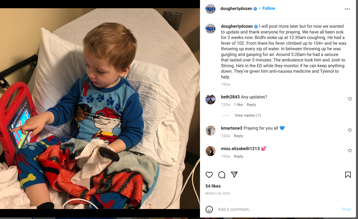Share the post via paper plane icon

[234, 175]
